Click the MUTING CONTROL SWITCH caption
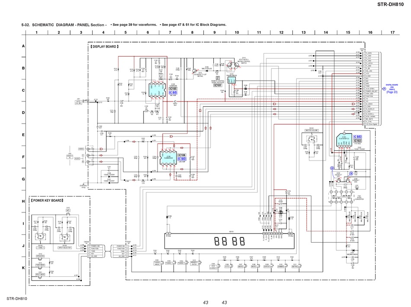The width and height of the screenshot is (411, 307). pyautogui.click(x=244, y=62)
